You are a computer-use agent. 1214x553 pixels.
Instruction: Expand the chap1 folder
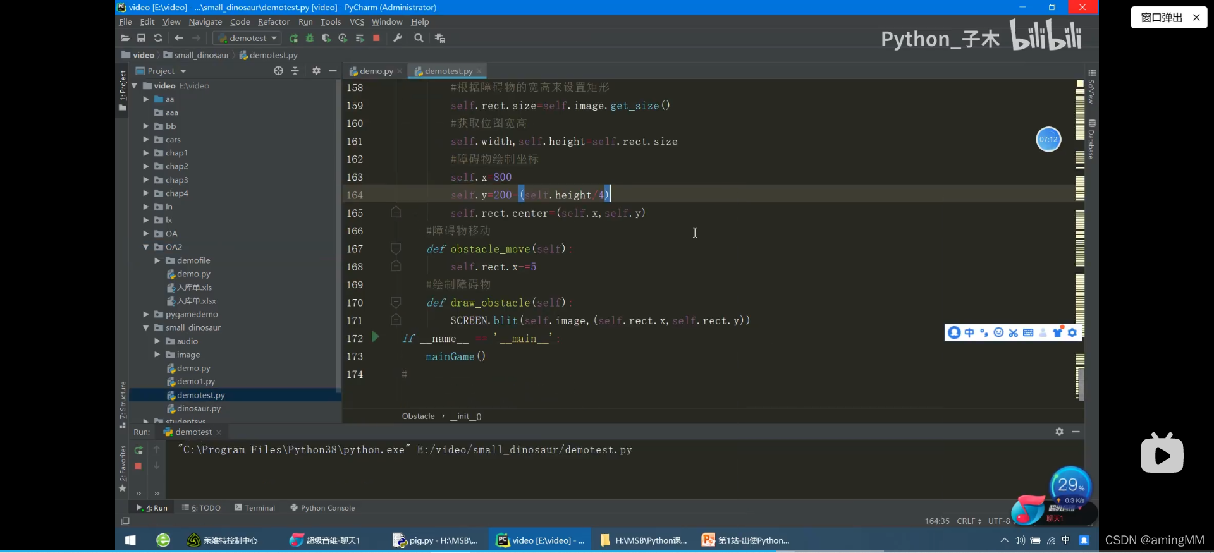(146, 153)
